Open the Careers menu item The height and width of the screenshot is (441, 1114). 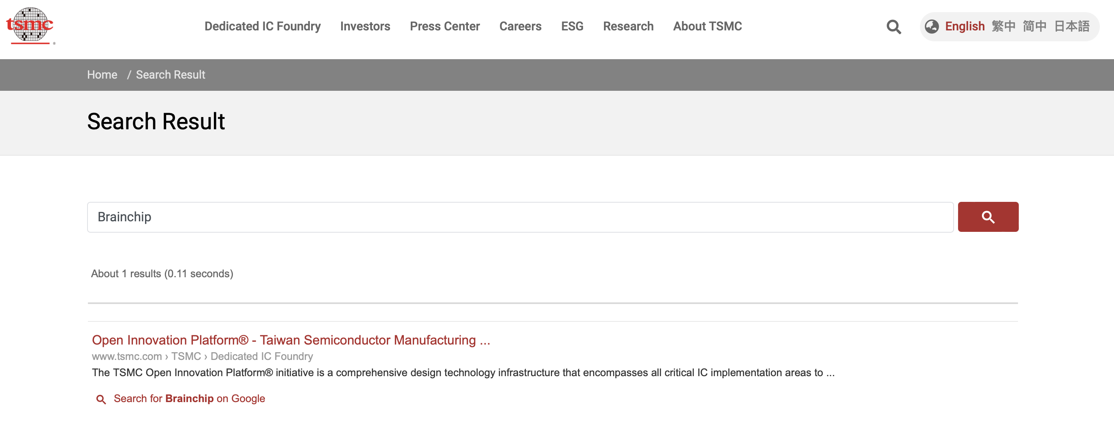pyautogui.click(x=520, y=26)
